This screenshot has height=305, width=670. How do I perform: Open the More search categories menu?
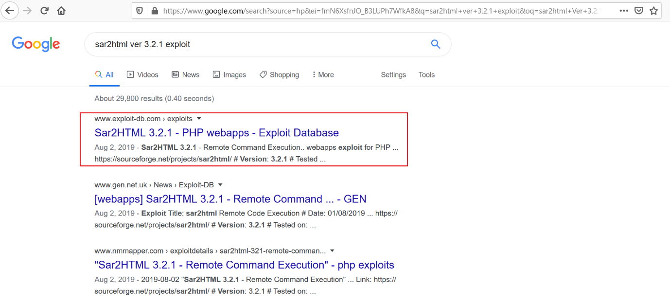(323, 75)
